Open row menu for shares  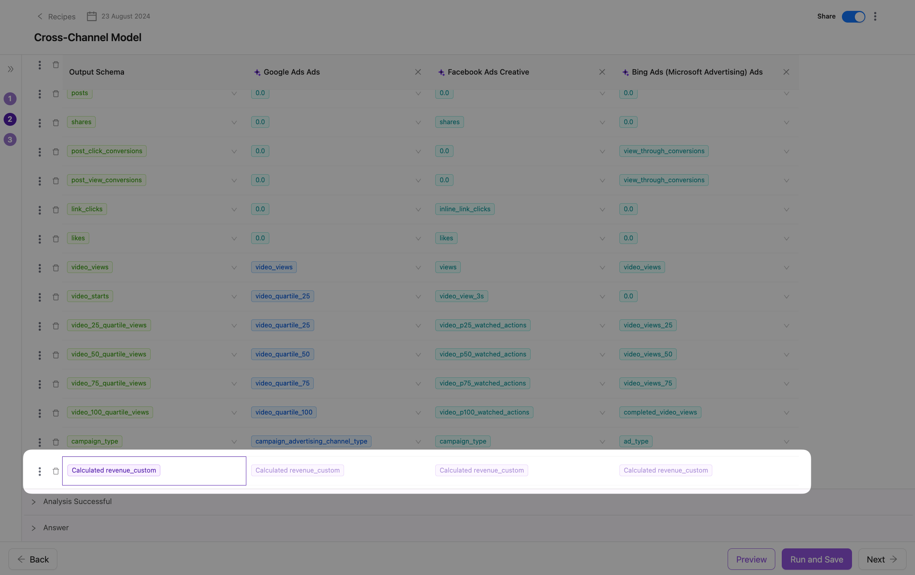point(40,123)
